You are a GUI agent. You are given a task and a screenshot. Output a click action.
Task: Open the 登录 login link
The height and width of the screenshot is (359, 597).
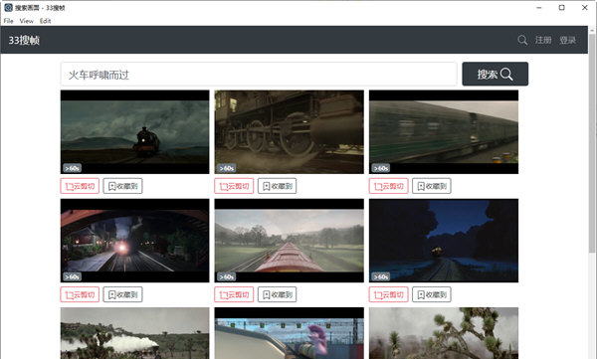click(x=568, y=40)
